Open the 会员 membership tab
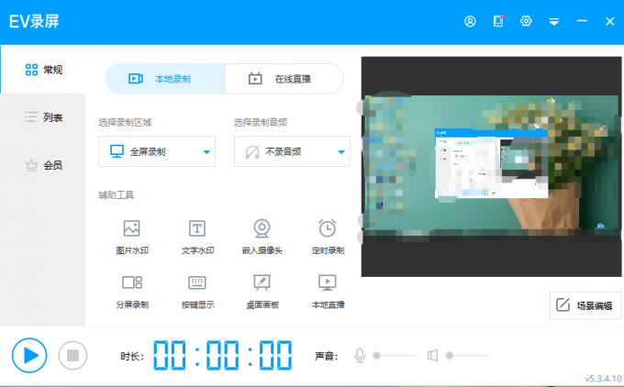Image resolution: width=624 pixels, height=387 pixels. (43, 165)
